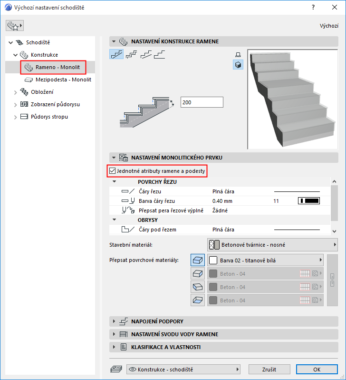Click the help question mark button
346x380 pixels.
[x=313, y=7]
